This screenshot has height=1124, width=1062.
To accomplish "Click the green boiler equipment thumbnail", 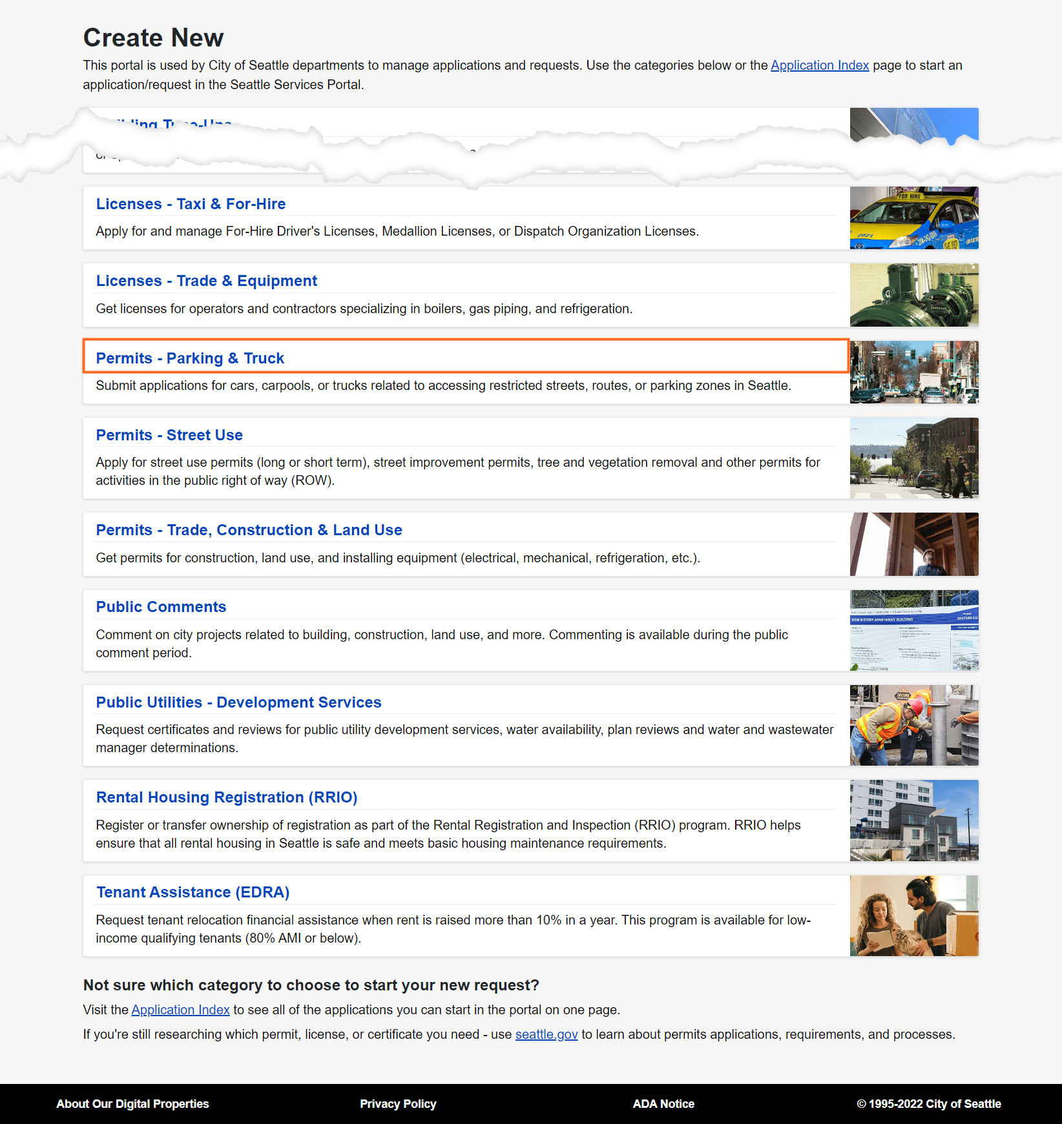I will click(x=913, y=295).
